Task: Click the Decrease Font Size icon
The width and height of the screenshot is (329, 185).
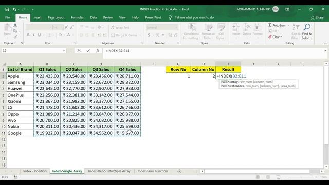Action: [71, 27]
